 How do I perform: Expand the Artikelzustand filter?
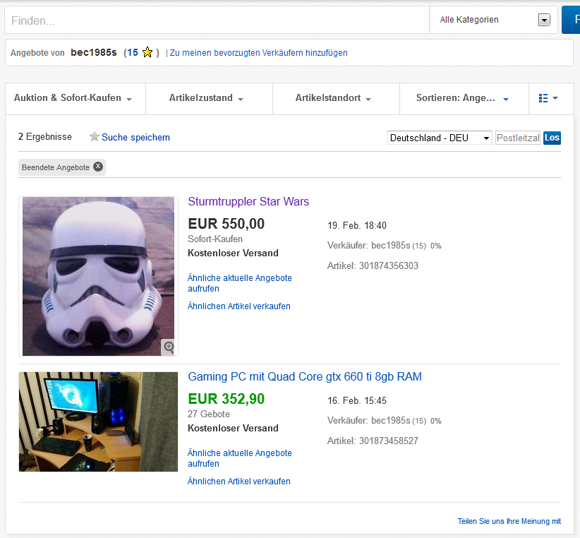pos(206,98)
